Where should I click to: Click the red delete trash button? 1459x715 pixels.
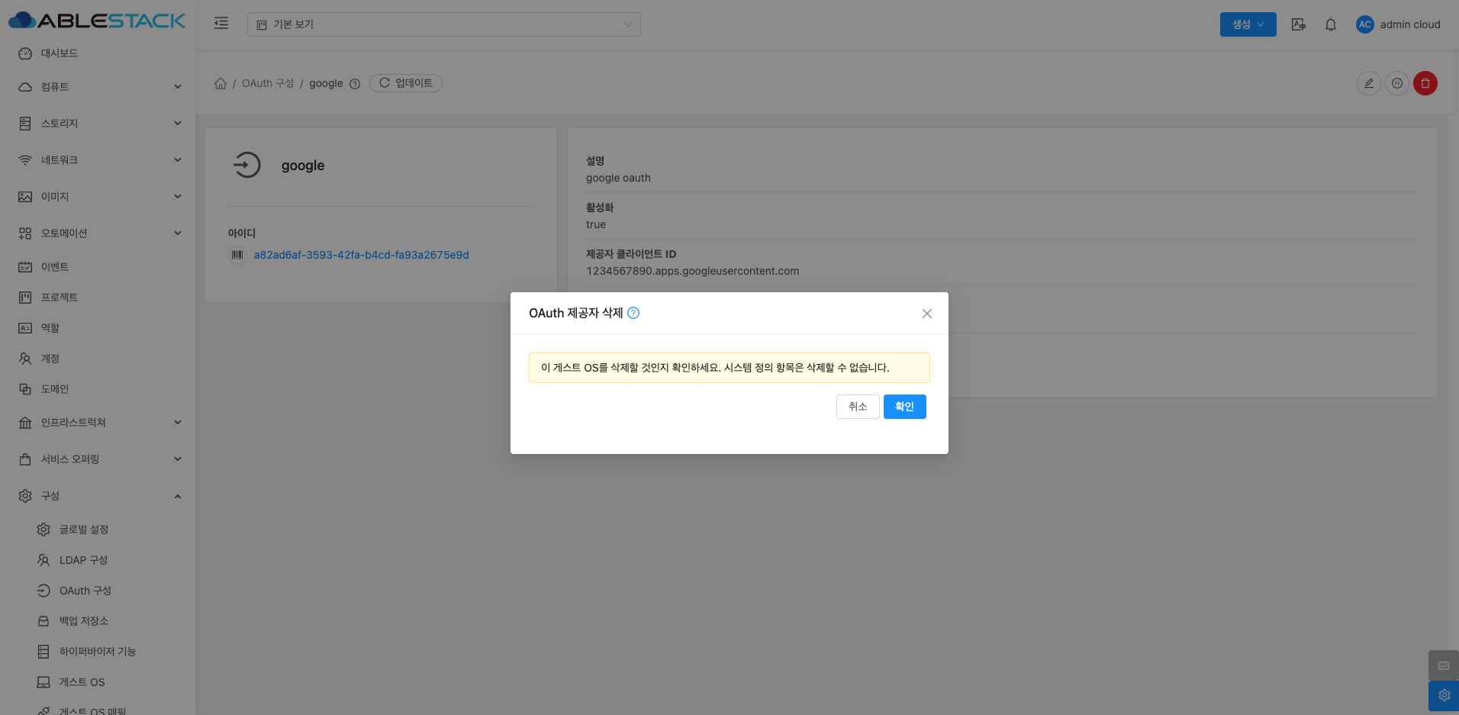pyautogui.click(x=1425, y=83)
